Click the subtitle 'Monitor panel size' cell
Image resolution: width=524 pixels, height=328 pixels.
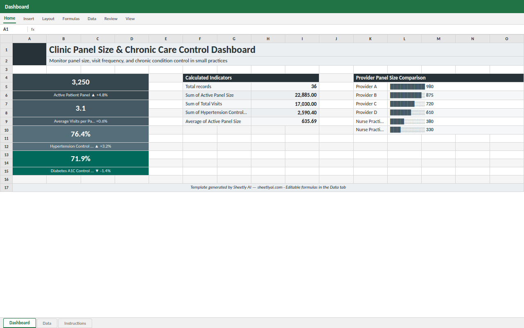285,61
